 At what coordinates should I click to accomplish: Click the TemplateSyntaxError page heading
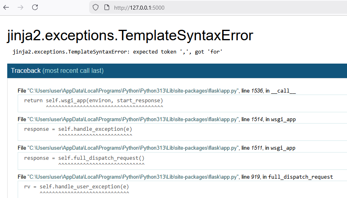click(130, 36)
